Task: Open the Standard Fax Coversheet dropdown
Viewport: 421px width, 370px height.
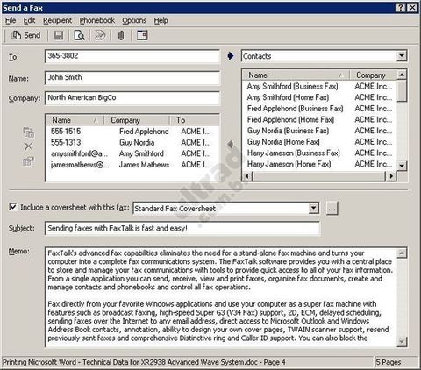Action: coord(313,208)
